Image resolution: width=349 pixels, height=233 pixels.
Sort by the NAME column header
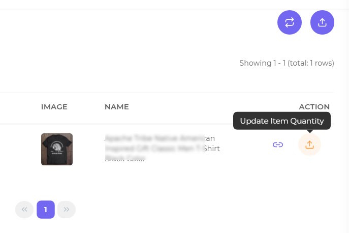[117, 107]
